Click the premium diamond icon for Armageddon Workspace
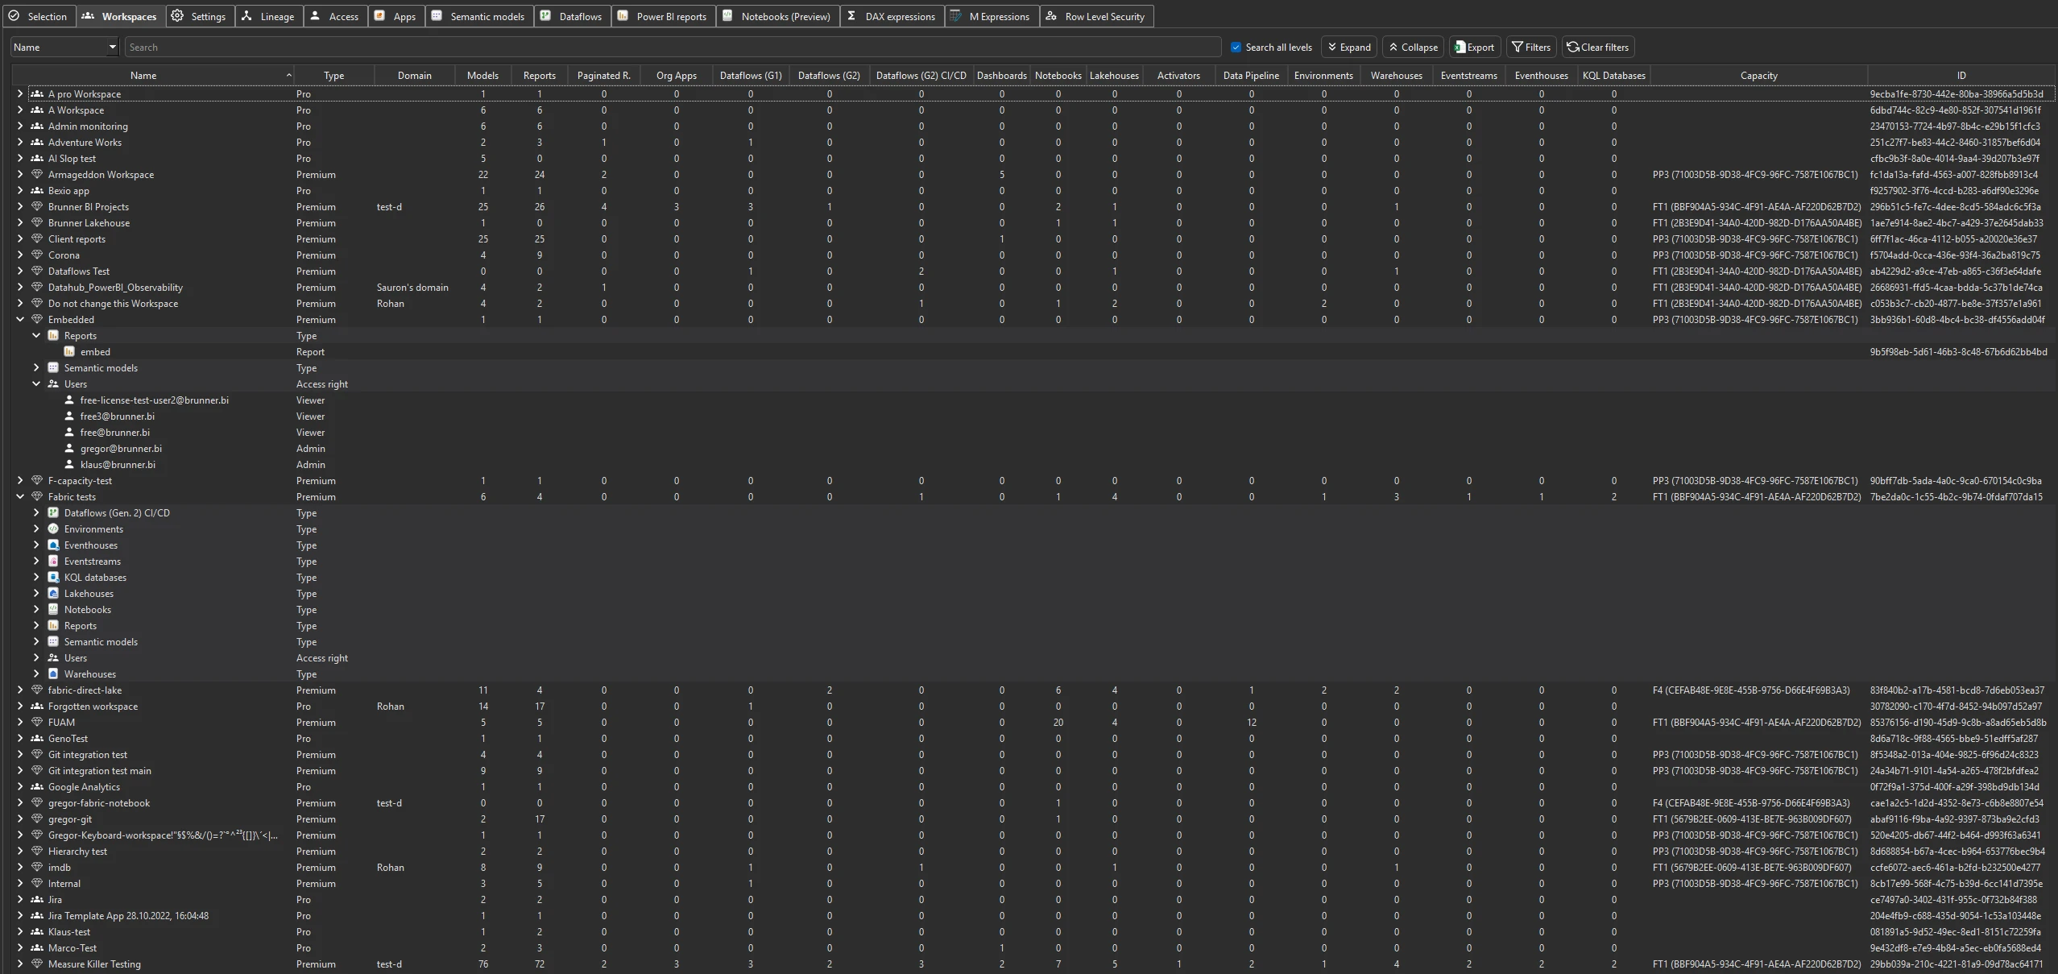The width and height of the screenshot is (2058, 974). [x=36, y=174]
